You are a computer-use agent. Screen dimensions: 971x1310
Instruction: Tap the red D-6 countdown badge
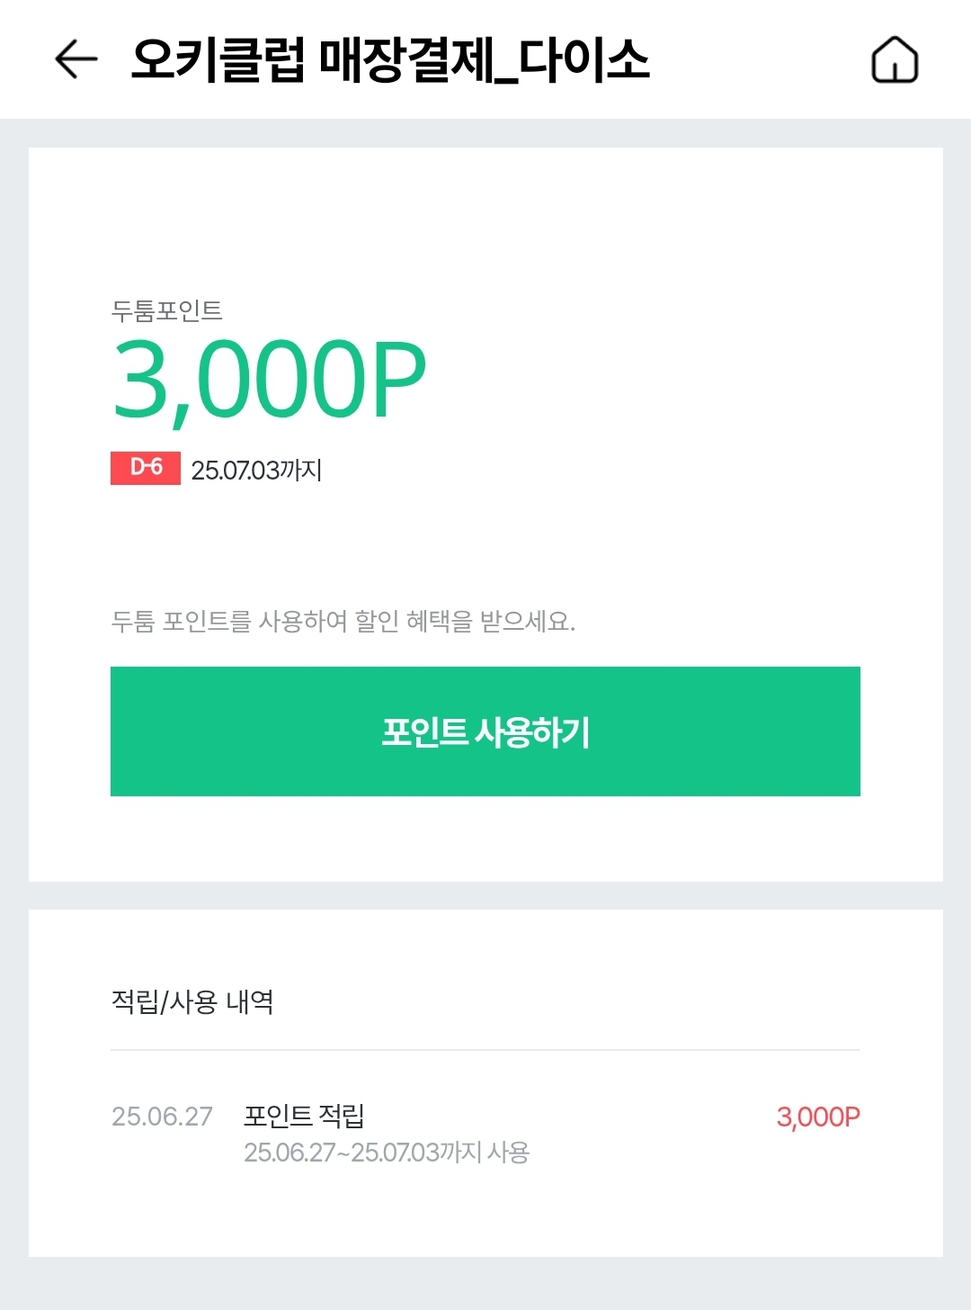pyautogui.click(x=146, y=468)
